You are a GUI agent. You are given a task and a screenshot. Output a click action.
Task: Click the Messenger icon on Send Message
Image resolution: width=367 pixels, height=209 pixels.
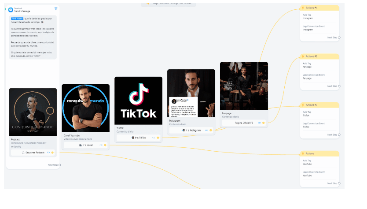pos(11,10)
